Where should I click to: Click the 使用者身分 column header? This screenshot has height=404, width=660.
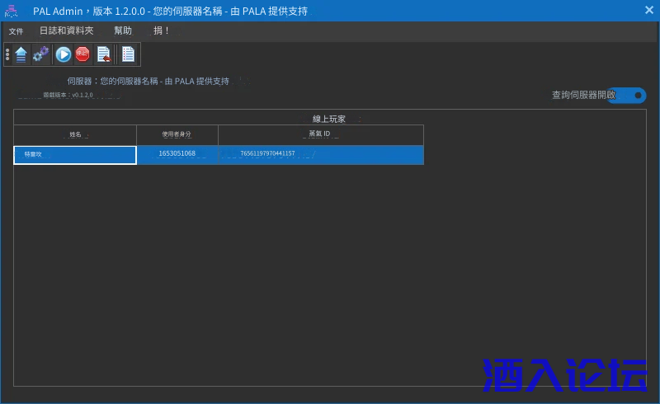(177, 134)
